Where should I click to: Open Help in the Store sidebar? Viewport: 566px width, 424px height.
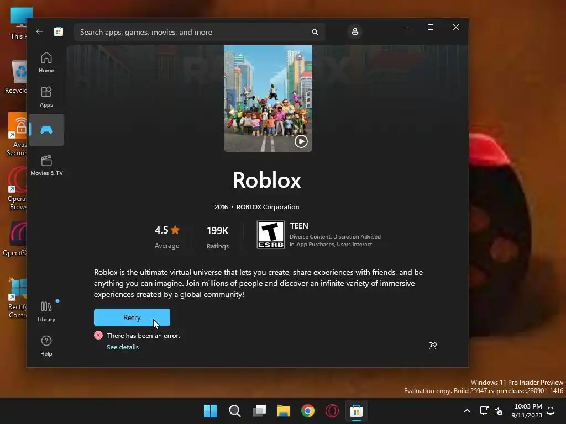(46, 346)
